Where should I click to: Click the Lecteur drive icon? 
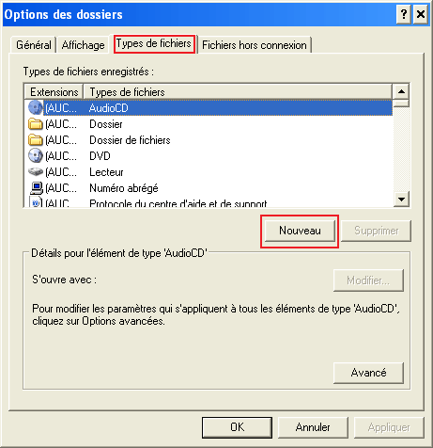coord(35,172)
